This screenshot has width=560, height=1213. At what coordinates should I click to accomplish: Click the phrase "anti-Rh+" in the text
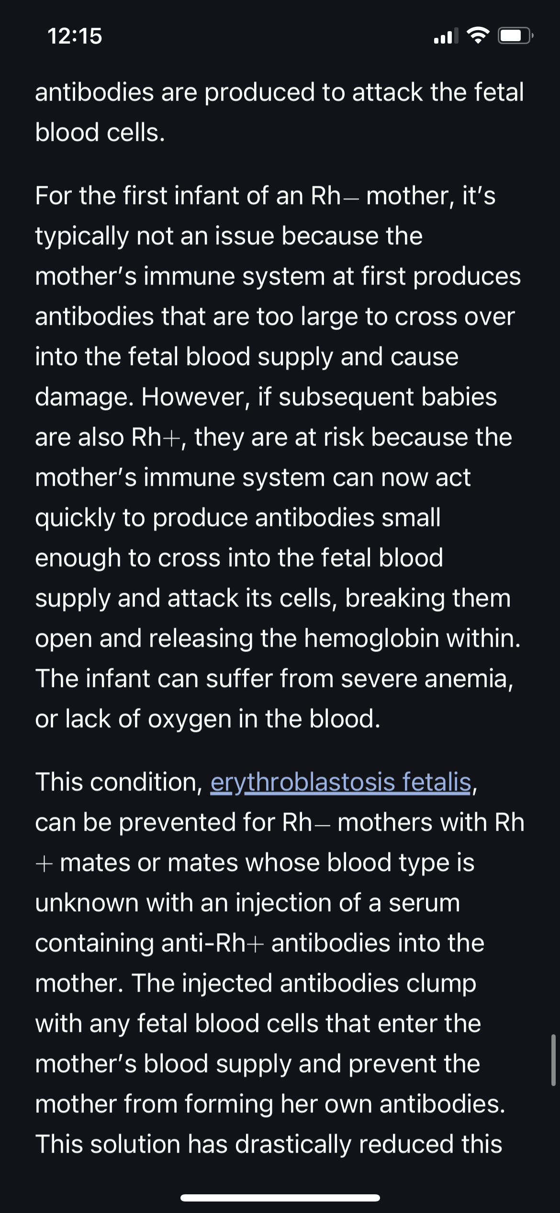(212, 943)
